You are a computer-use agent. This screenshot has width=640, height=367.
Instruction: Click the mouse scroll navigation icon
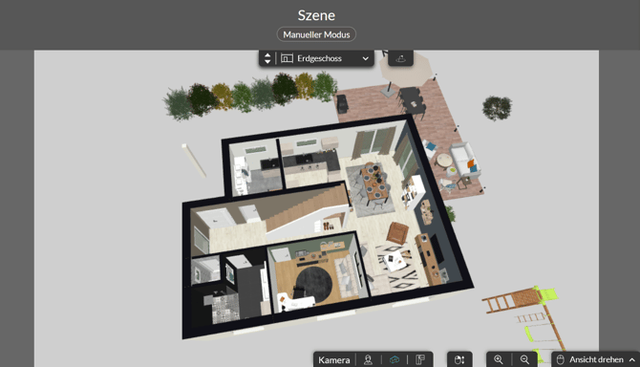(x=459, y=359)
